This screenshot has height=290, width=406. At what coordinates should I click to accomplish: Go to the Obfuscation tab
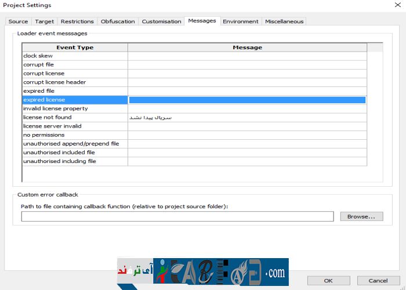(x=118, y=21)
